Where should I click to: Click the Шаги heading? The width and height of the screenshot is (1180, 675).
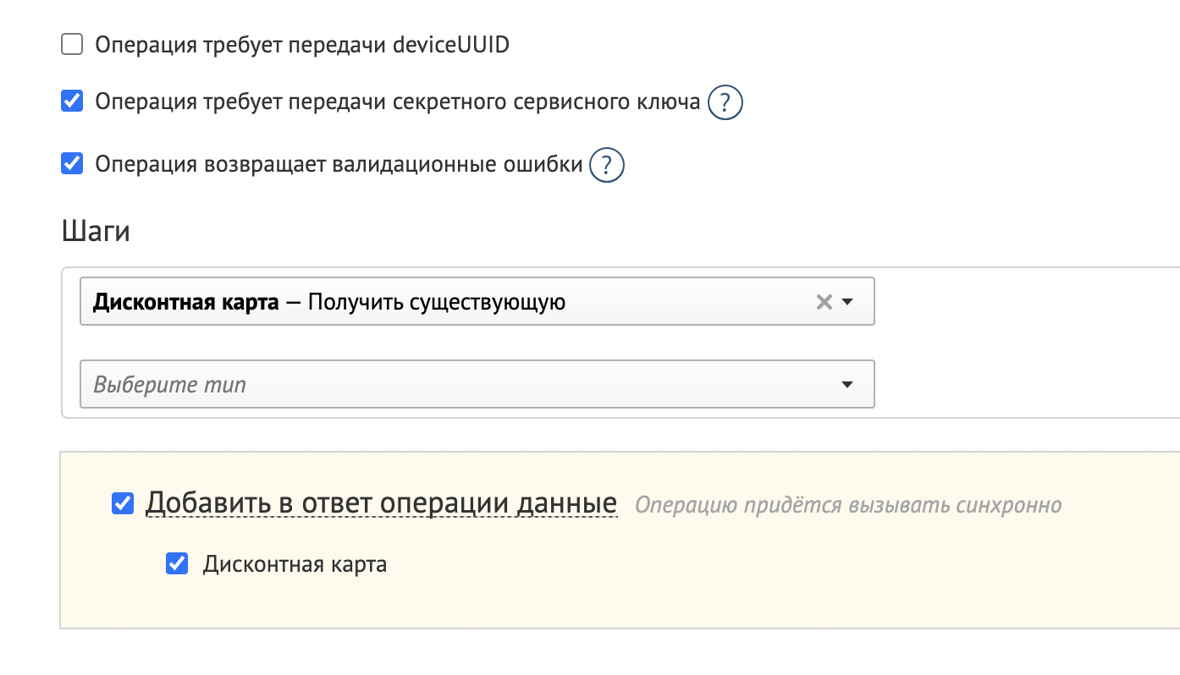[x=96, y=230]
